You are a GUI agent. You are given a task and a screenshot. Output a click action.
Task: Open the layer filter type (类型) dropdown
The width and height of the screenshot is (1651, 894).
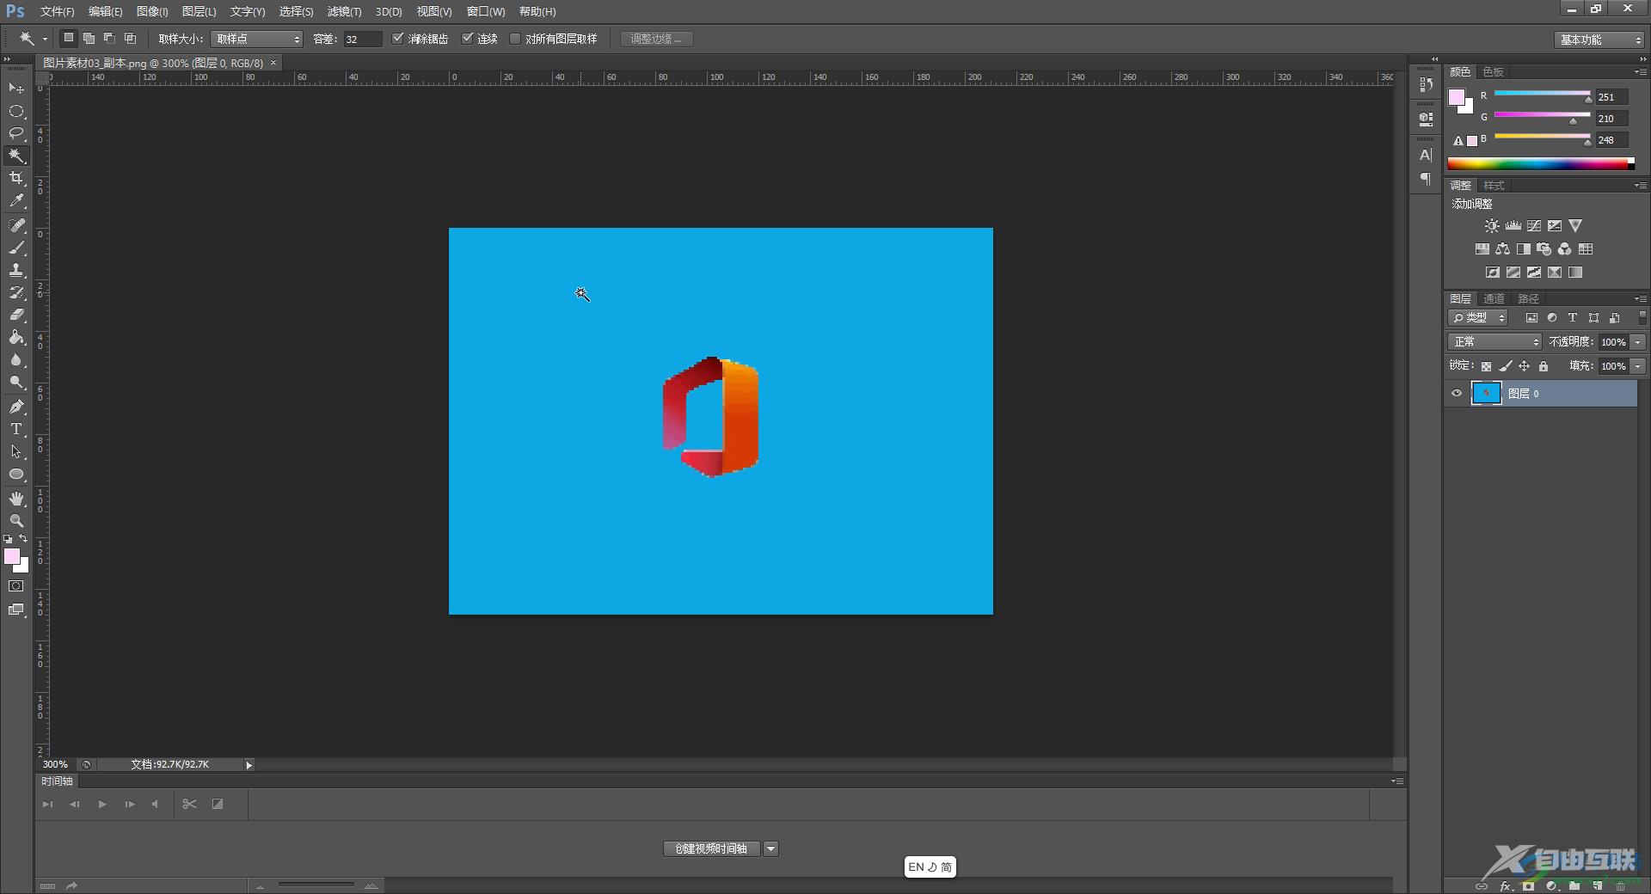1478,318
